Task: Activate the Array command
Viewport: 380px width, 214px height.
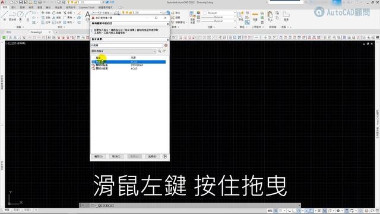Action: tap(68, 23)
